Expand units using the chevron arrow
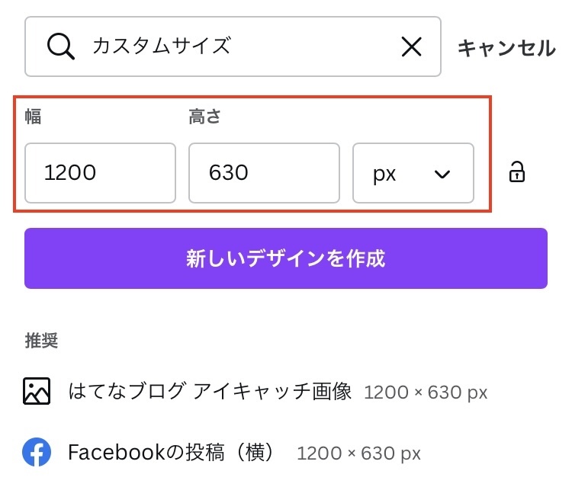The width and height of the screenshot is (572, 500). pos(442,174)
